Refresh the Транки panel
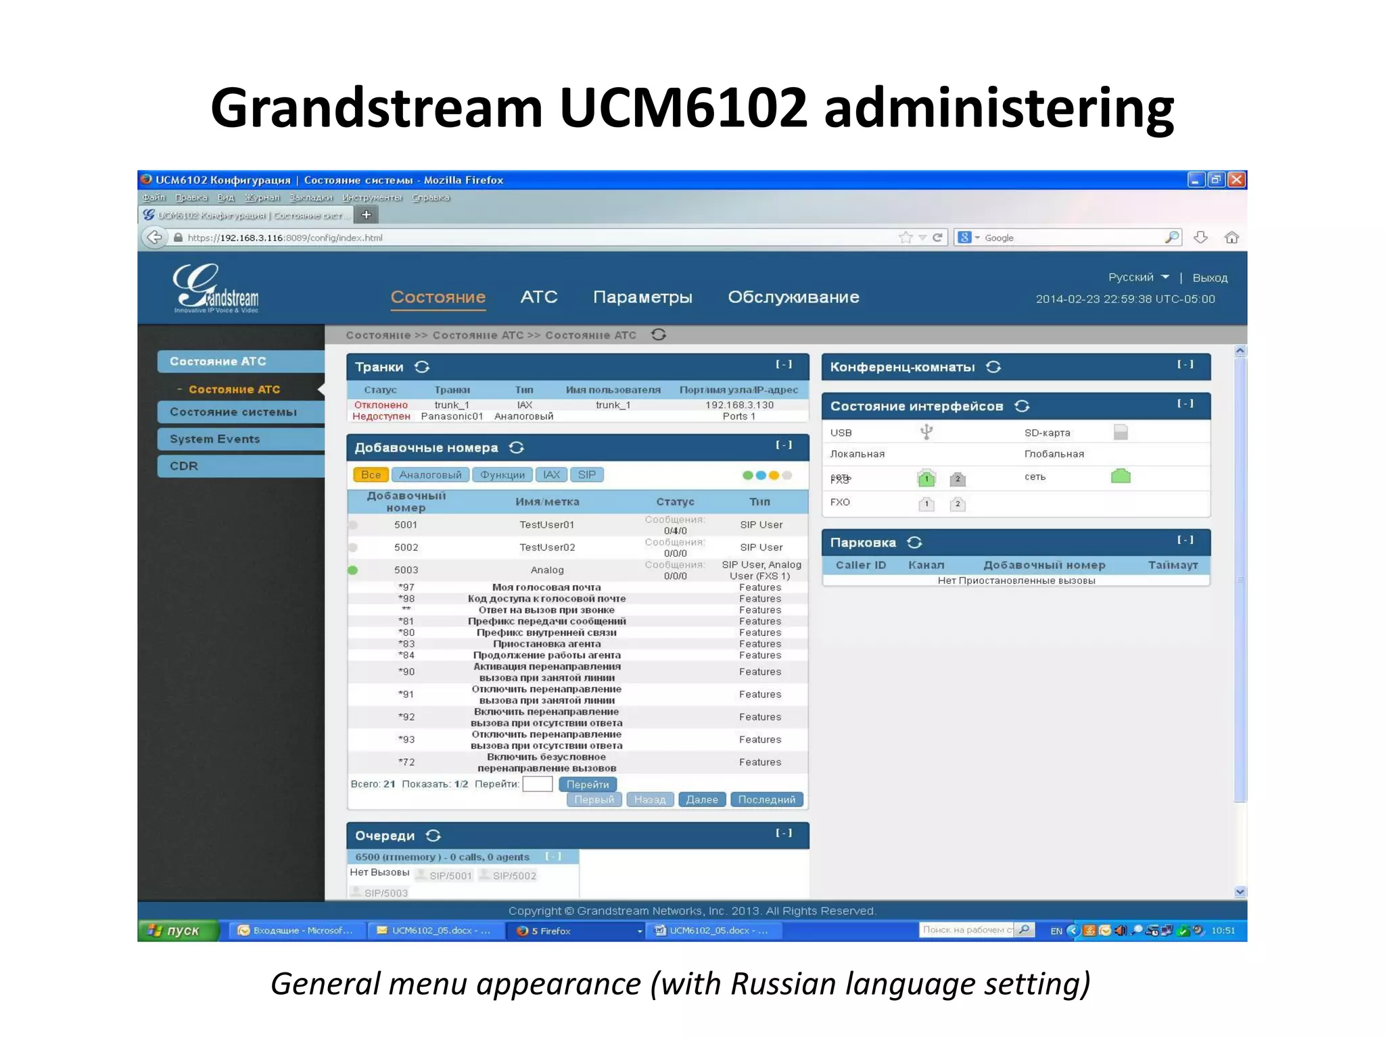Viewport: 1385px width, 1038px height. 422,367
